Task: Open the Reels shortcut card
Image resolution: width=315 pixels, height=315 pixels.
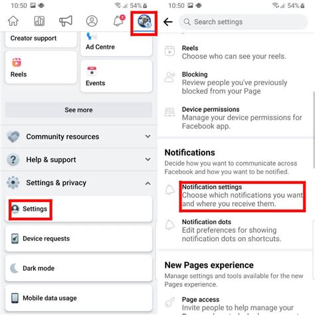Action: click(41, 68)
